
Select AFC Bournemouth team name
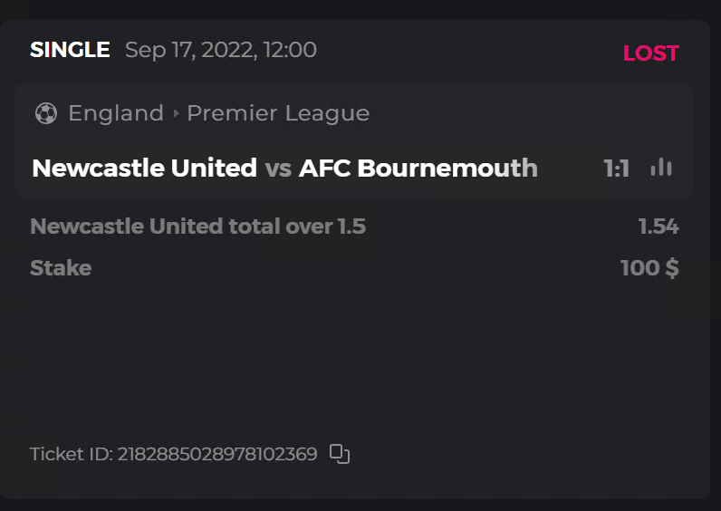click(x=418, y=169)
